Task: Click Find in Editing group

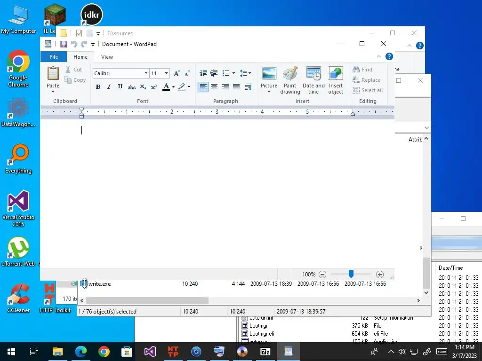Action: [x=362, y=70]
